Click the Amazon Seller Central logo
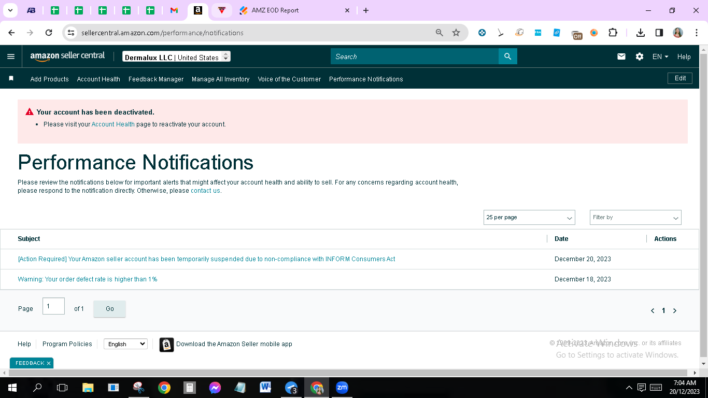Viewport: 708px width, 398px height. click(x=67, y=56)
